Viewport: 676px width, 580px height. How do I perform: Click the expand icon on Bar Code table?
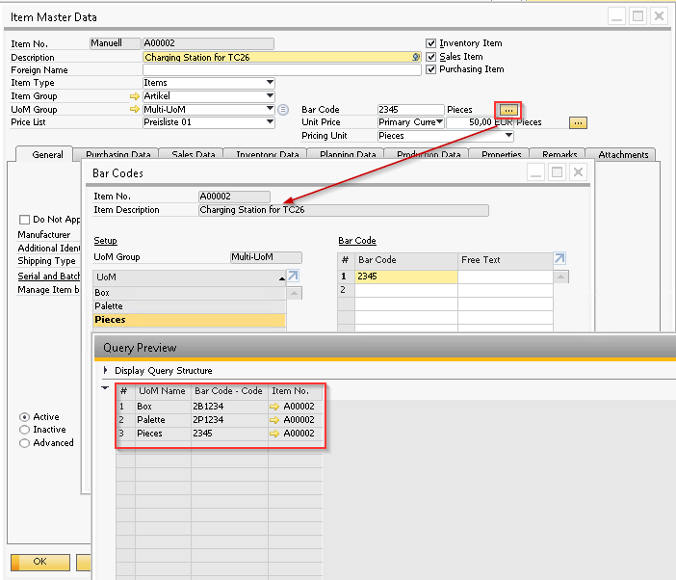click(x=560, y=259)
